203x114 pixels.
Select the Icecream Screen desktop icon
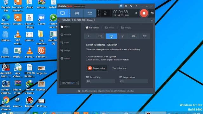click(x=18, y=6)
